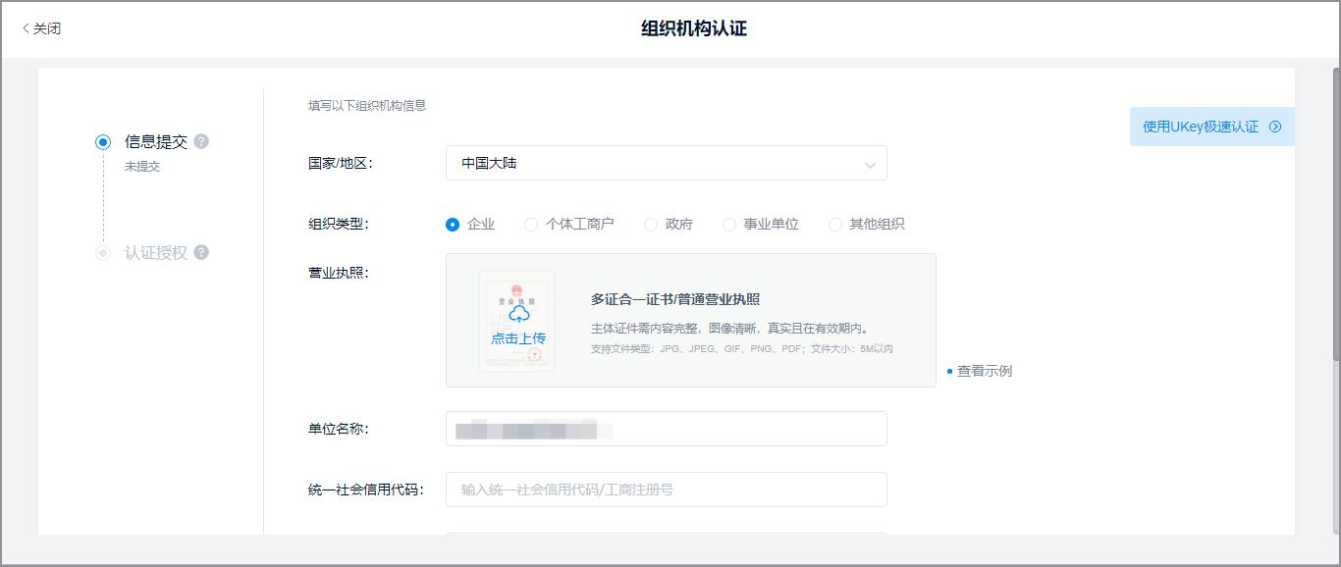Click the cloud upload icon for 营业执照

pos(518,314)
